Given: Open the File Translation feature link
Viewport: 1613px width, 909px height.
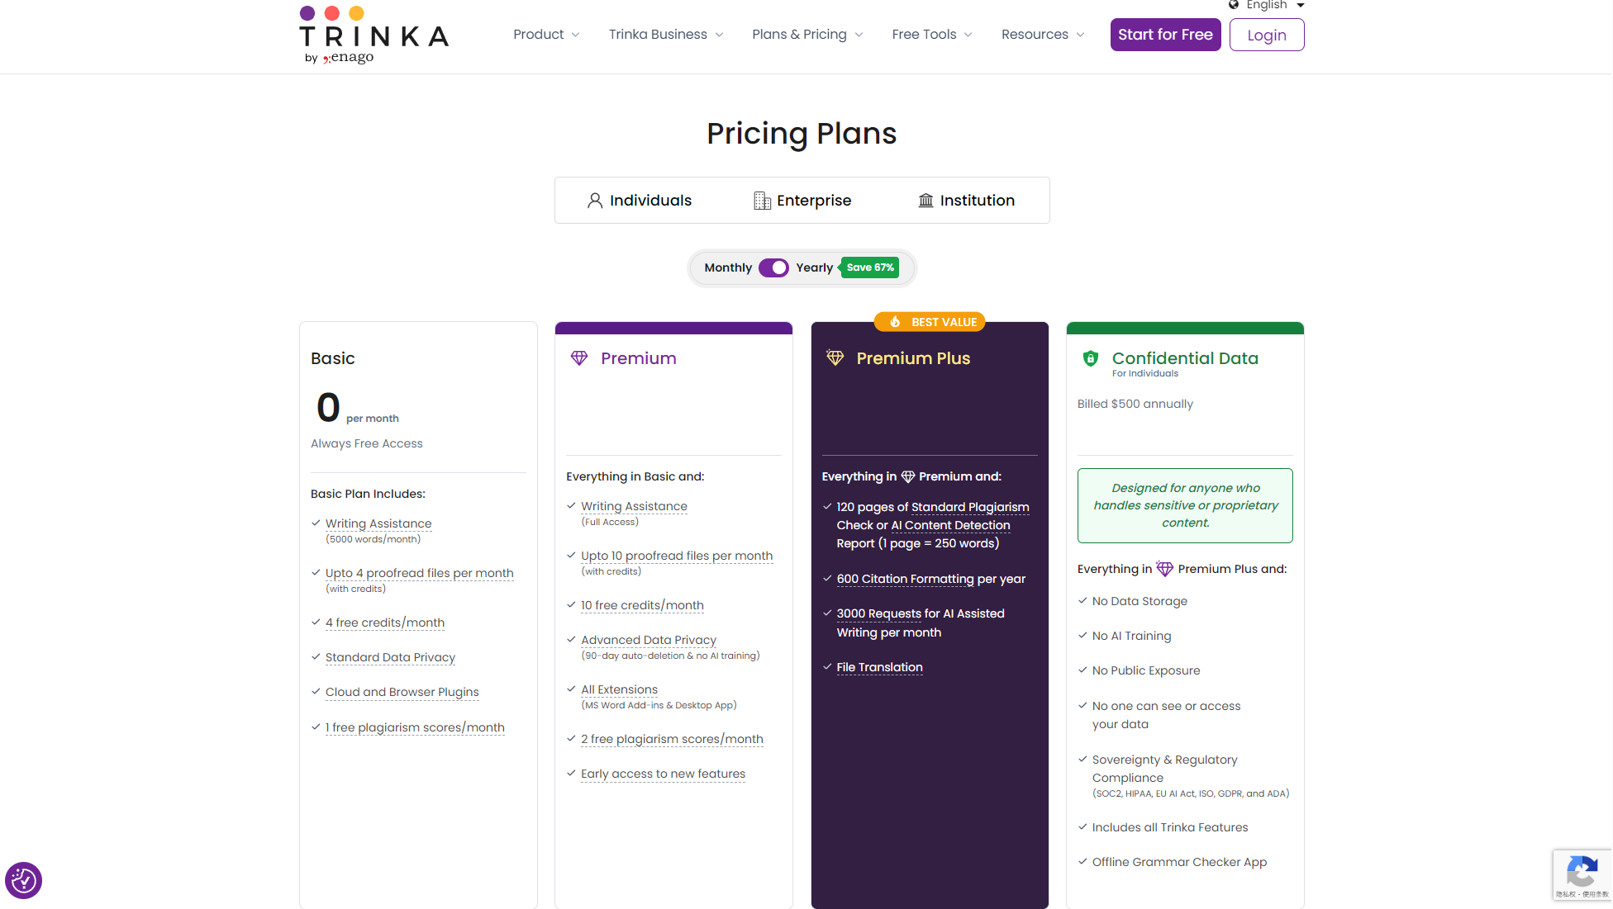Looking at the screenshot, I should 879,667.
